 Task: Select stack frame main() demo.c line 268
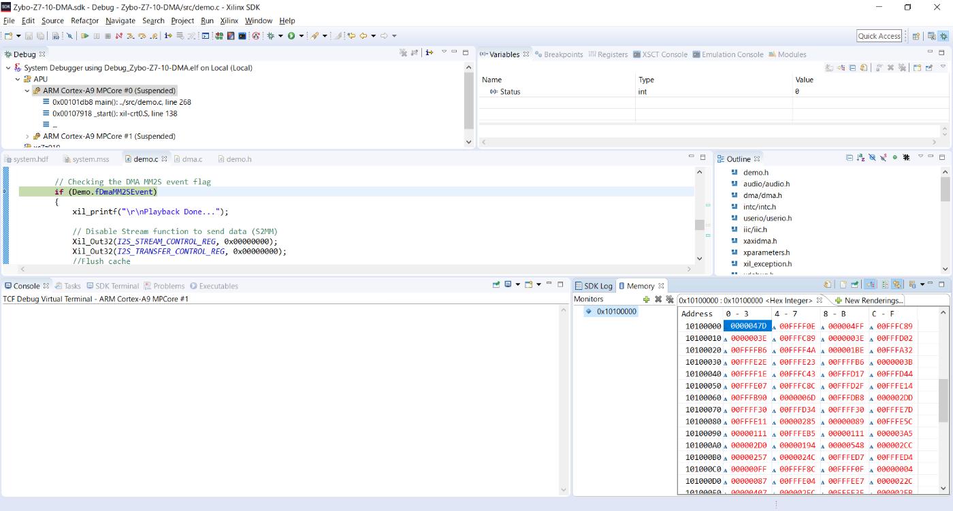(x=116, y=102)
